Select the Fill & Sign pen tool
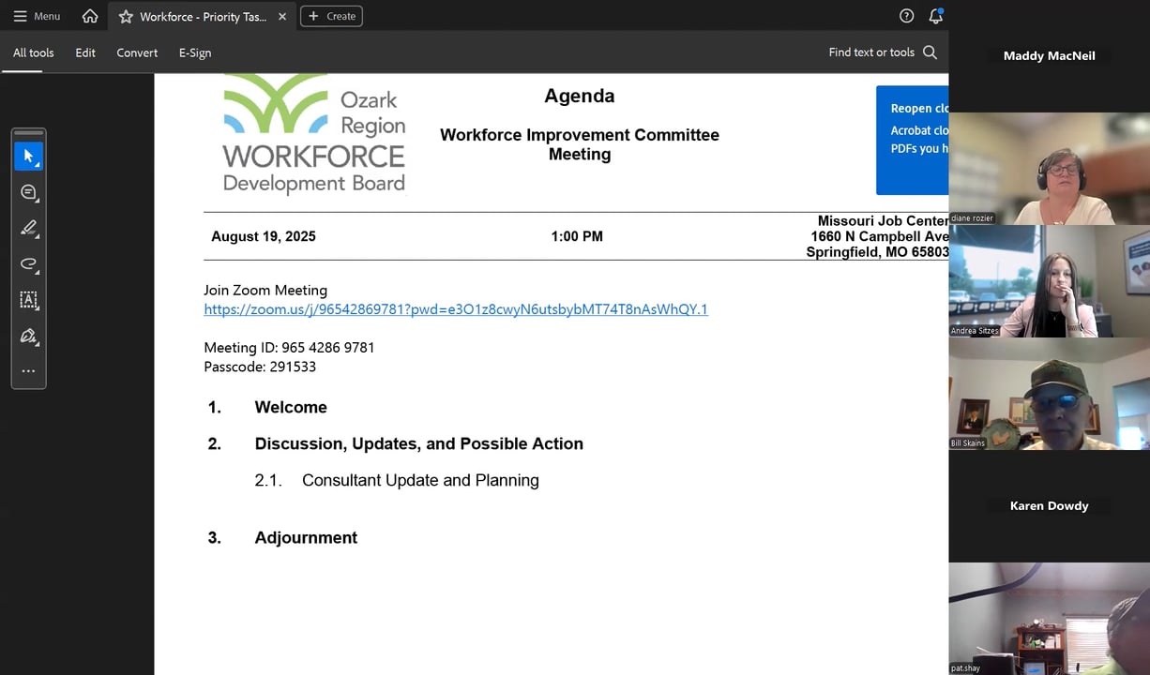 point(29,336)
